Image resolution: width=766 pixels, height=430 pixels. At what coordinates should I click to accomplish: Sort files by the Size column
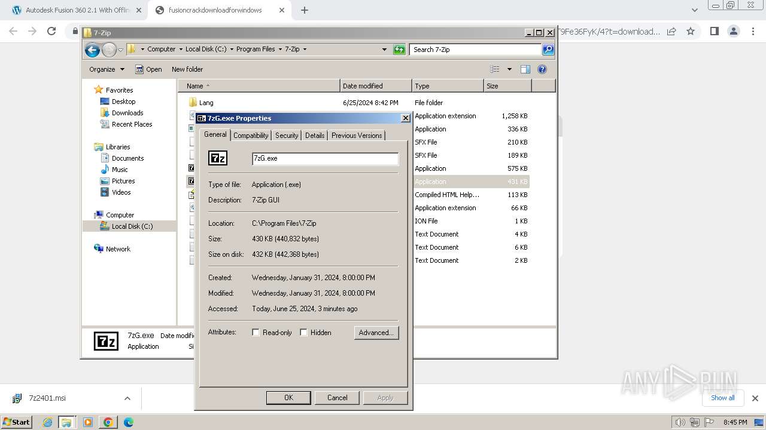click(x=507, y=86)
